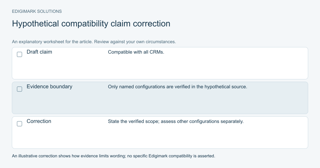This screenshot has width=320, height=168.
Task: Click the 'Hypothetical compatibility claim correction' heading
Action: click(91, 24)
